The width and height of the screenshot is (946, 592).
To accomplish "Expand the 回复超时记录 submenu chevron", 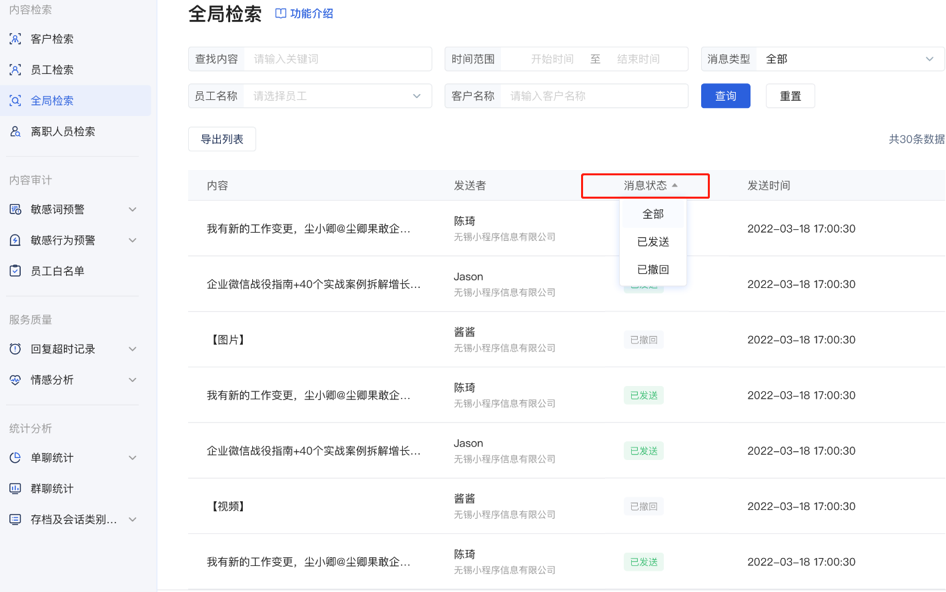I will [133, 349].
